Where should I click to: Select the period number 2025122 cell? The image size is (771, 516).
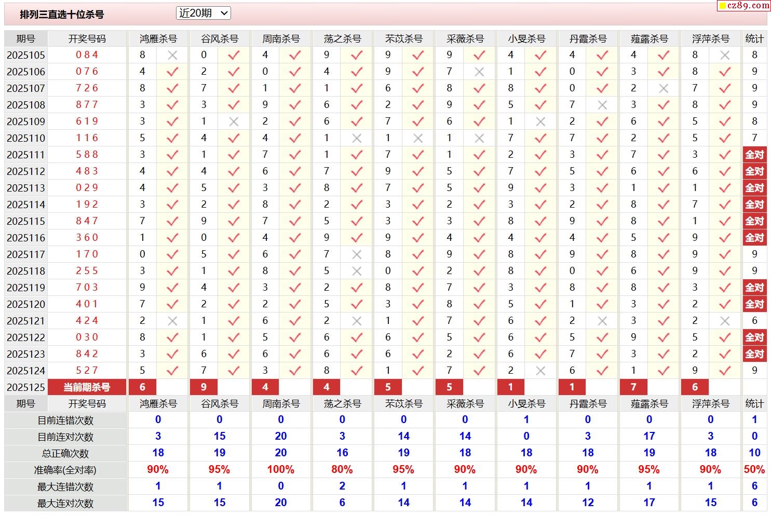26,337
